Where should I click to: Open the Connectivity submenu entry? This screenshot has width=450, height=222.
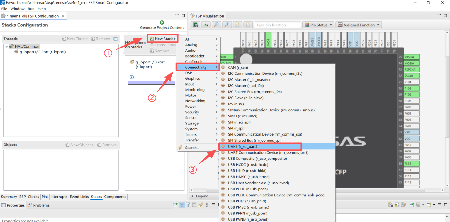click(x=196, y=67)
